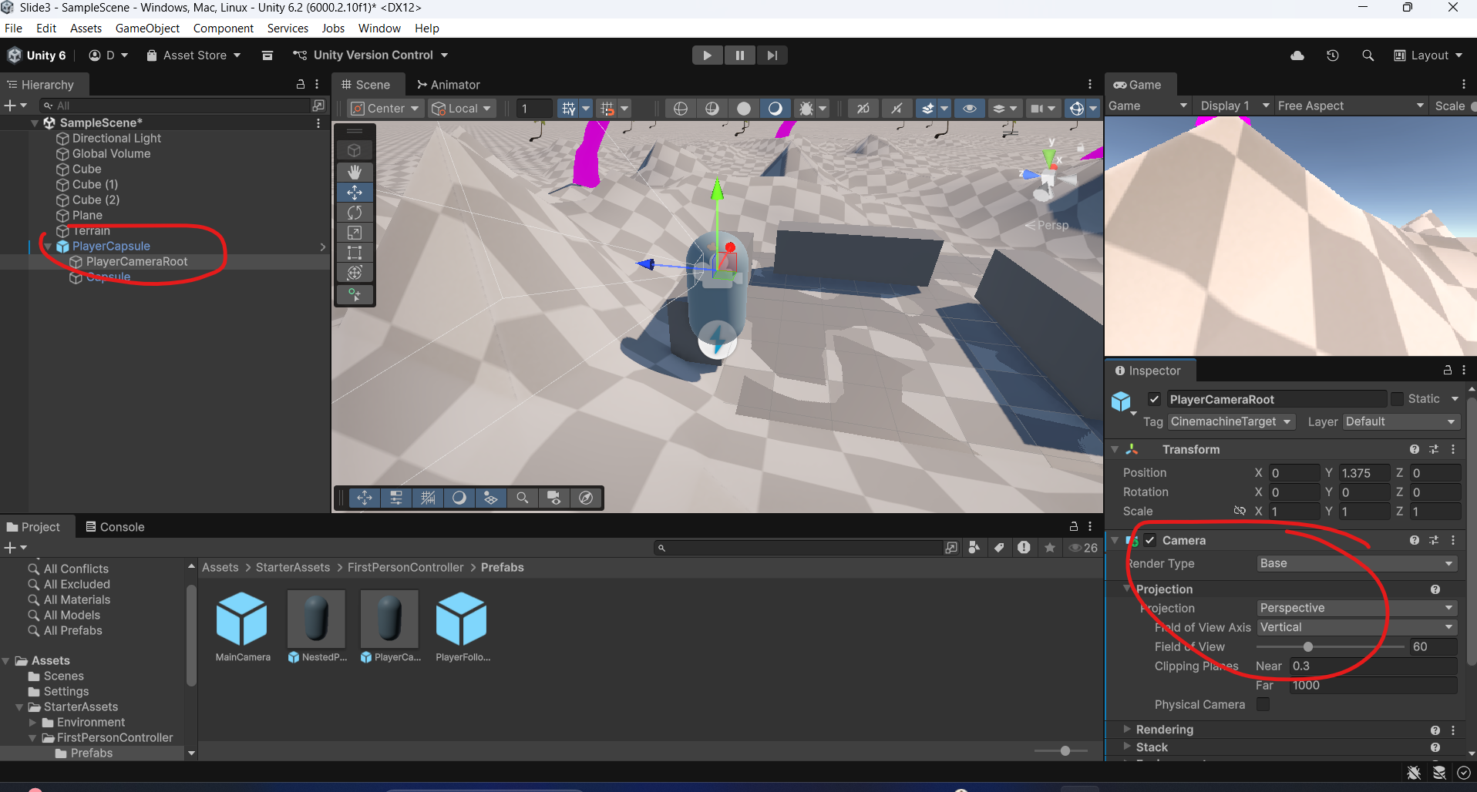Viewport: 1477px width, 792px height.
Task: Select the Move tool in the Scene toolbar
Action: [x=355, y=192]
